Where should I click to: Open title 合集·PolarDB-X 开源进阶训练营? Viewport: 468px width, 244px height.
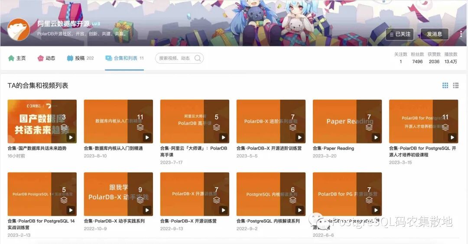point(269,148)
